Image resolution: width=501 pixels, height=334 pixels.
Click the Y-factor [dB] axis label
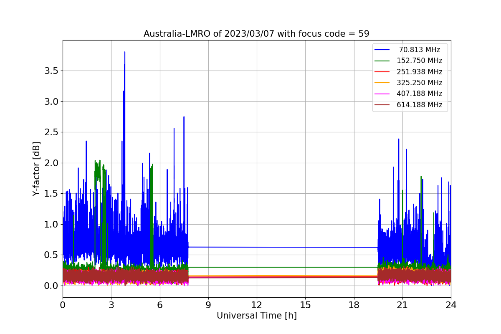[x=37, y=169]
